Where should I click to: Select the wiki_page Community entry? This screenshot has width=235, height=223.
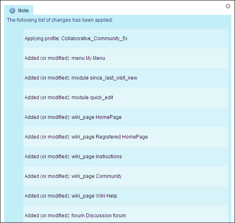pos(126,176)
